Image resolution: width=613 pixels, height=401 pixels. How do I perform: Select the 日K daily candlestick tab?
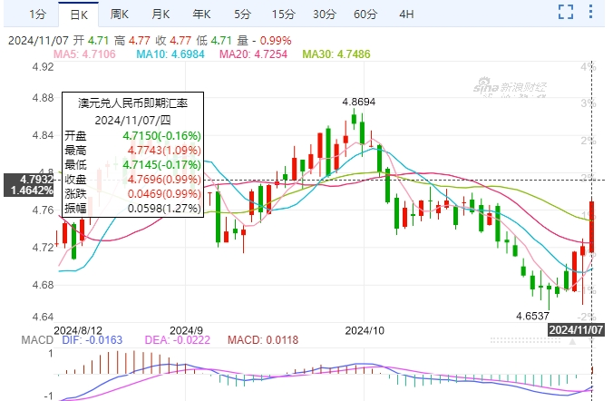click(79, 14)
